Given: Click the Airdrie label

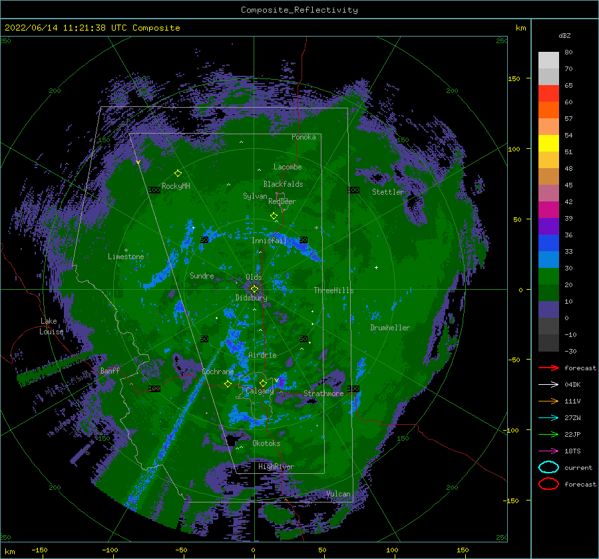Looking at the screenshot, I should (x=262, y=355).
